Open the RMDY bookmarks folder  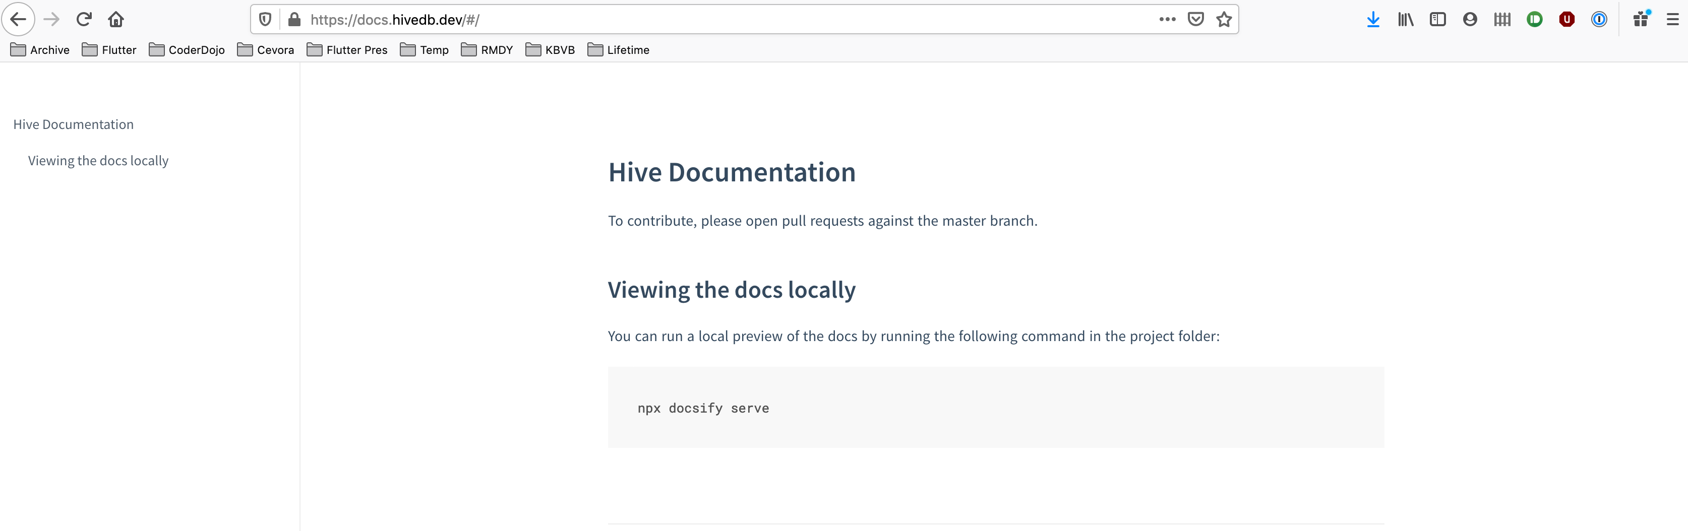coord(487,50)
